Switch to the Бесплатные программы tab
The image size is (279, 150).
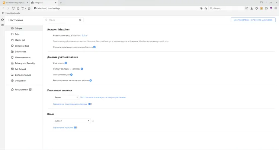[14, 3]
